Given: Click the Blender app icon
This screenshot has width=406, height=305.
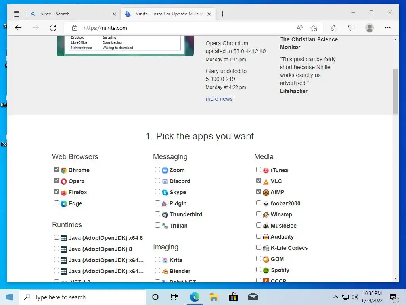Looking at the screenshot, I should tap(165, 272).
